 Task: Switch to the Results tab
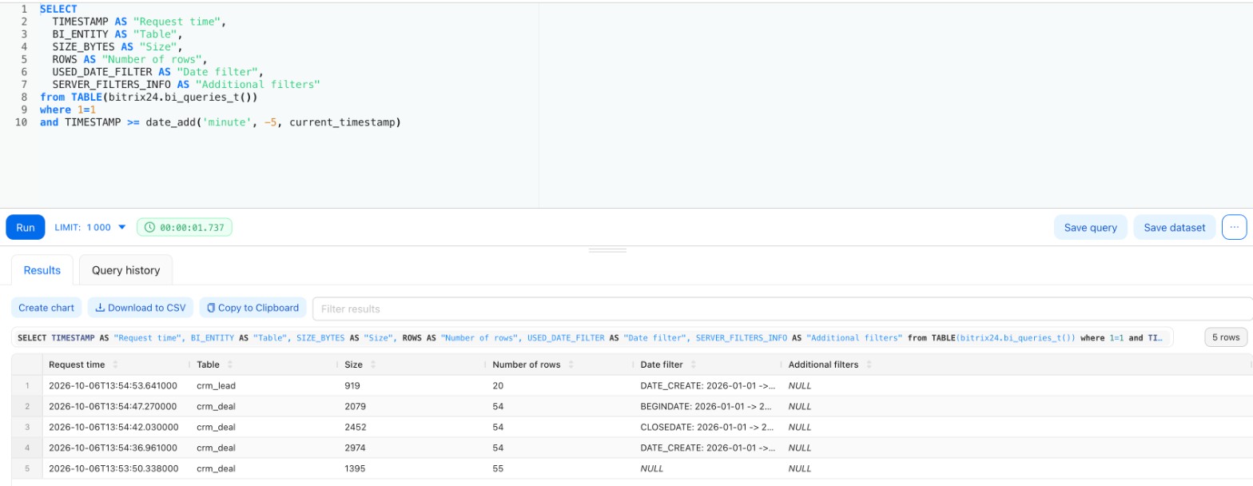(x=42, y=270)
